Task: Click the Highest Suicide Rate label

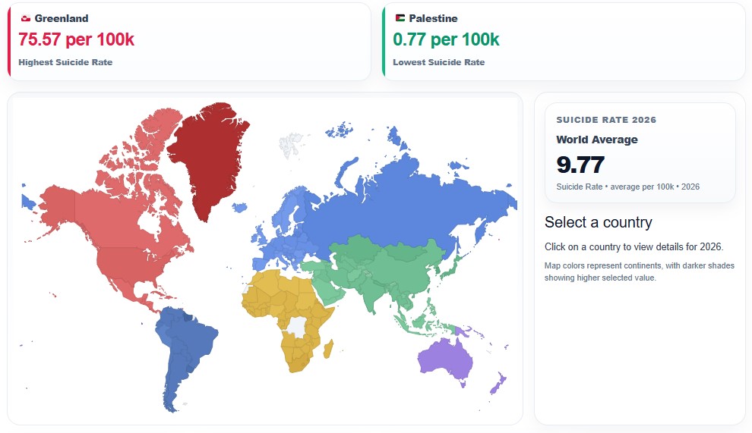Action: [65, 62]
